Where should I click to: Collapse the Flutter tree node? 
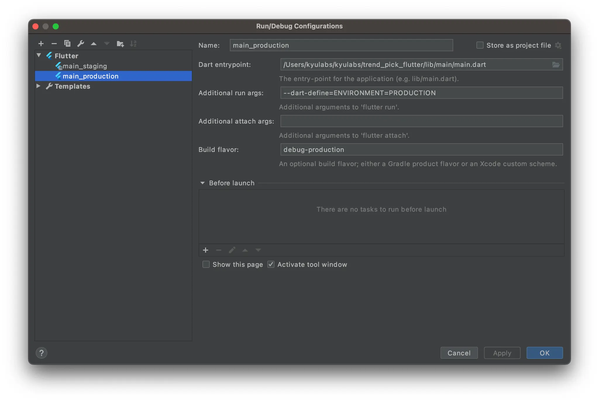39,56
